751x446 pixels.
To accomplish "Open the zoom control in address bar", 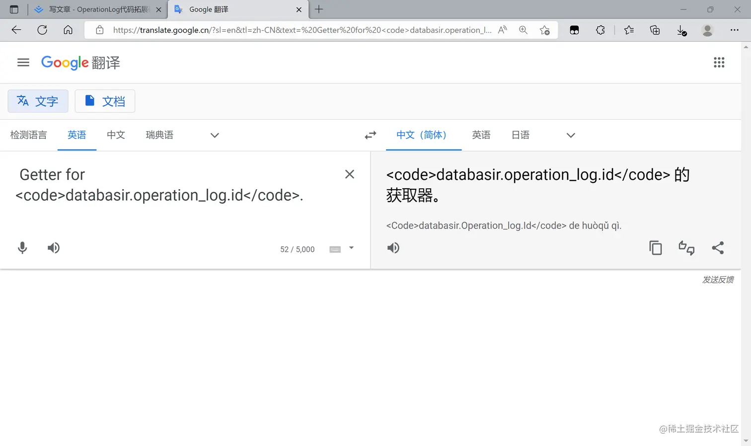I will coord(523,30).
